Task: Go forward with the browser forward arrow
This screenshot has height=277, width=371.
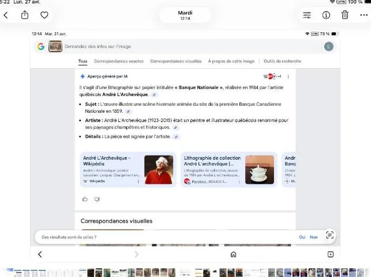Action: 137,254
